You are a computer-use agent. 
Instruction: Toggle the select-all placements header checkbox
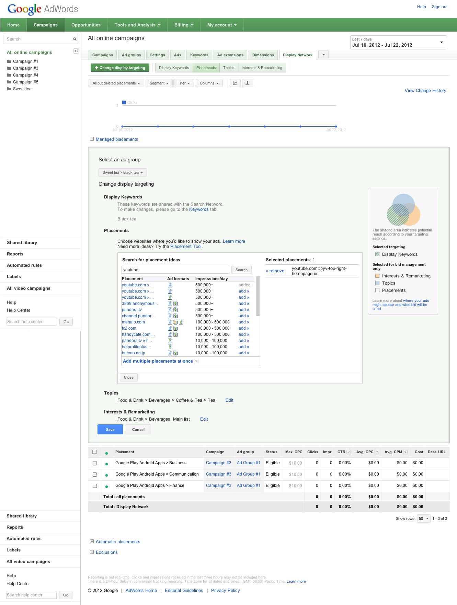pyautogui.click(x=94, y=452)
